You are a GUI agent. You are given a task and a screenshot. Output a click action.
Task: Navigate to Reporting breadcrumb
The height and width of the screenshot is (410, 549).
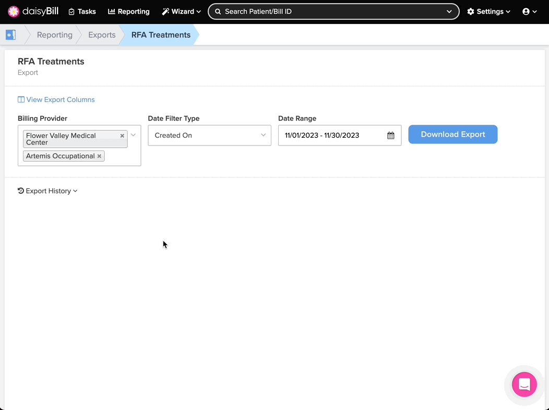pyautogui.click(x=54, y=35)
